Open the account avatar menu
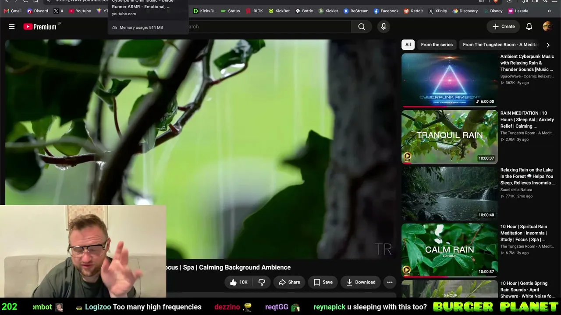 point(547,27)
